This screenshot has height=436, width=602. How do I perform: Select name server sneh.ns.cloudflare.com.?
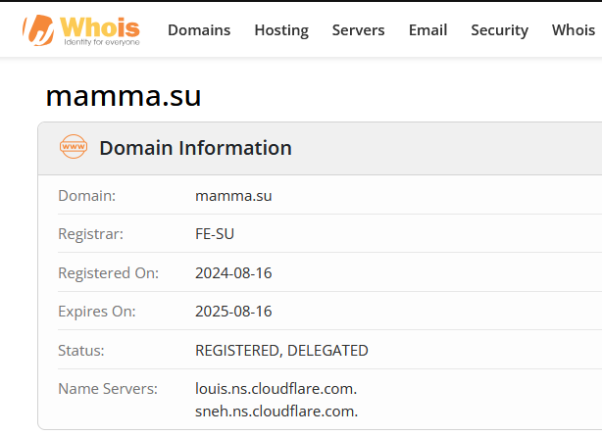(x=276, y=412)
